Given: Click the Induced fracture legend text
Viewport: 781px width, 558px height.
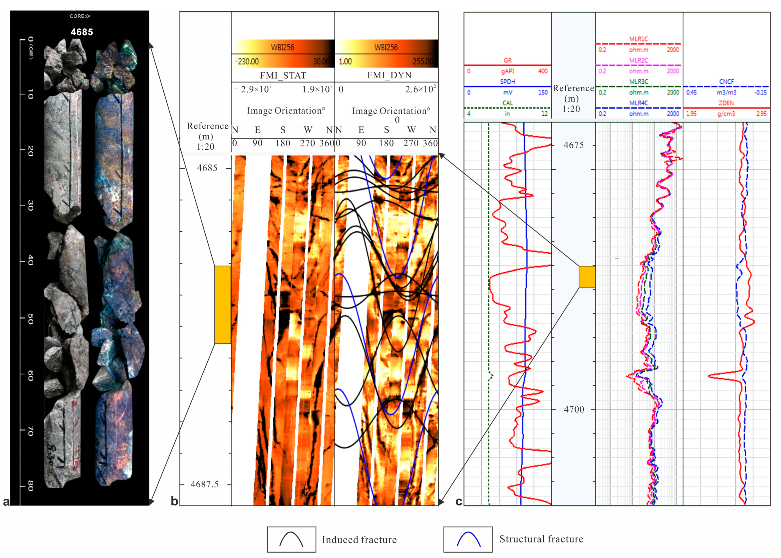Looking at the screenshot, I should click(x=359, y=540).
